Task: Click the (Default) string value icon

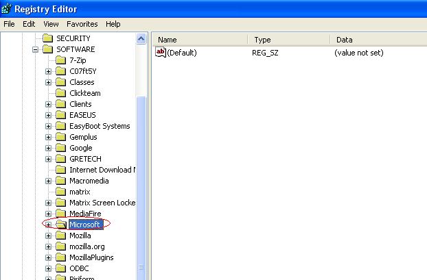Action: (x=161, y=53)
